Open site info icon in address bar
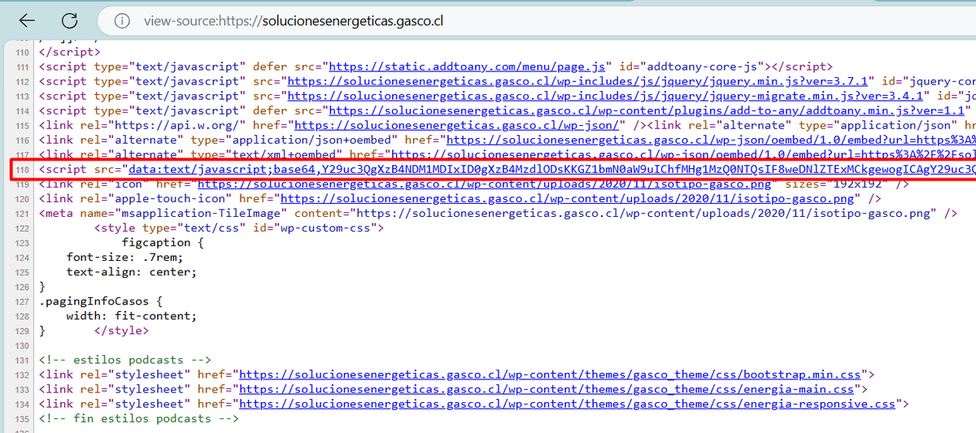 [x=121, y=20]
